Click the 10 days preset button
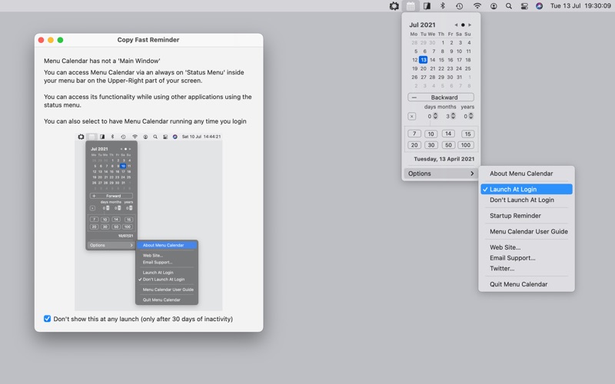The width and height of the screenshot is (615, 384). (430, 134)
